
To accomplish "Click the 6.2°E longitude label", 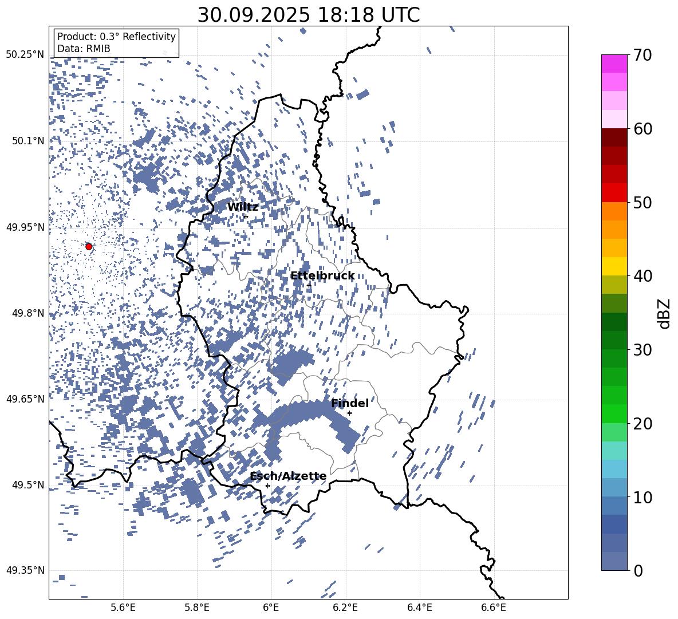I will point(345,608).
